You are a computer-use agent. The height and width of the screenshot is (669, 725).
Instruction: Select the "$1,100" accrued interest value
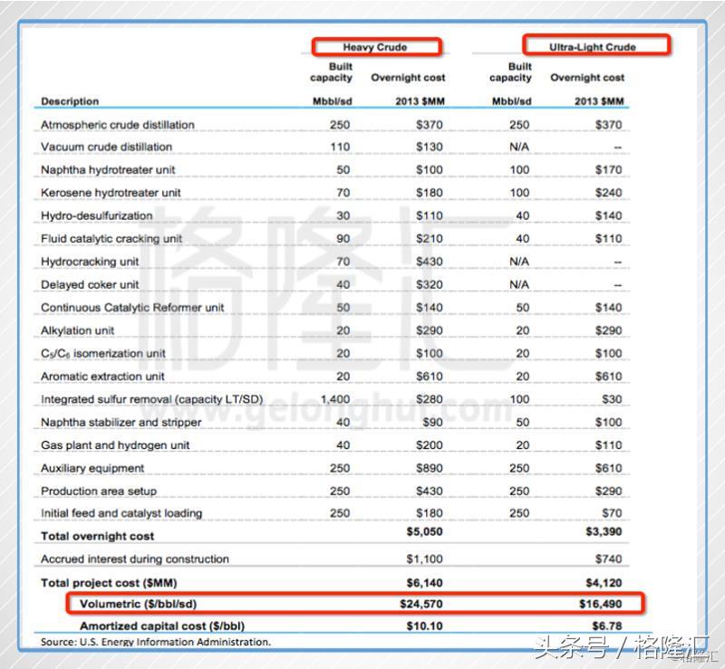[424, 559]
